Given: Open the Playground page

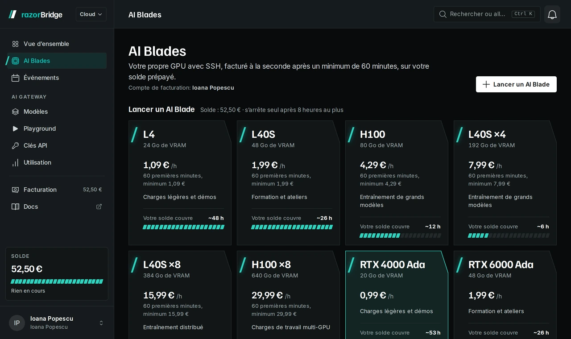Looking at the screenshot, I should [x=57, y=128].
